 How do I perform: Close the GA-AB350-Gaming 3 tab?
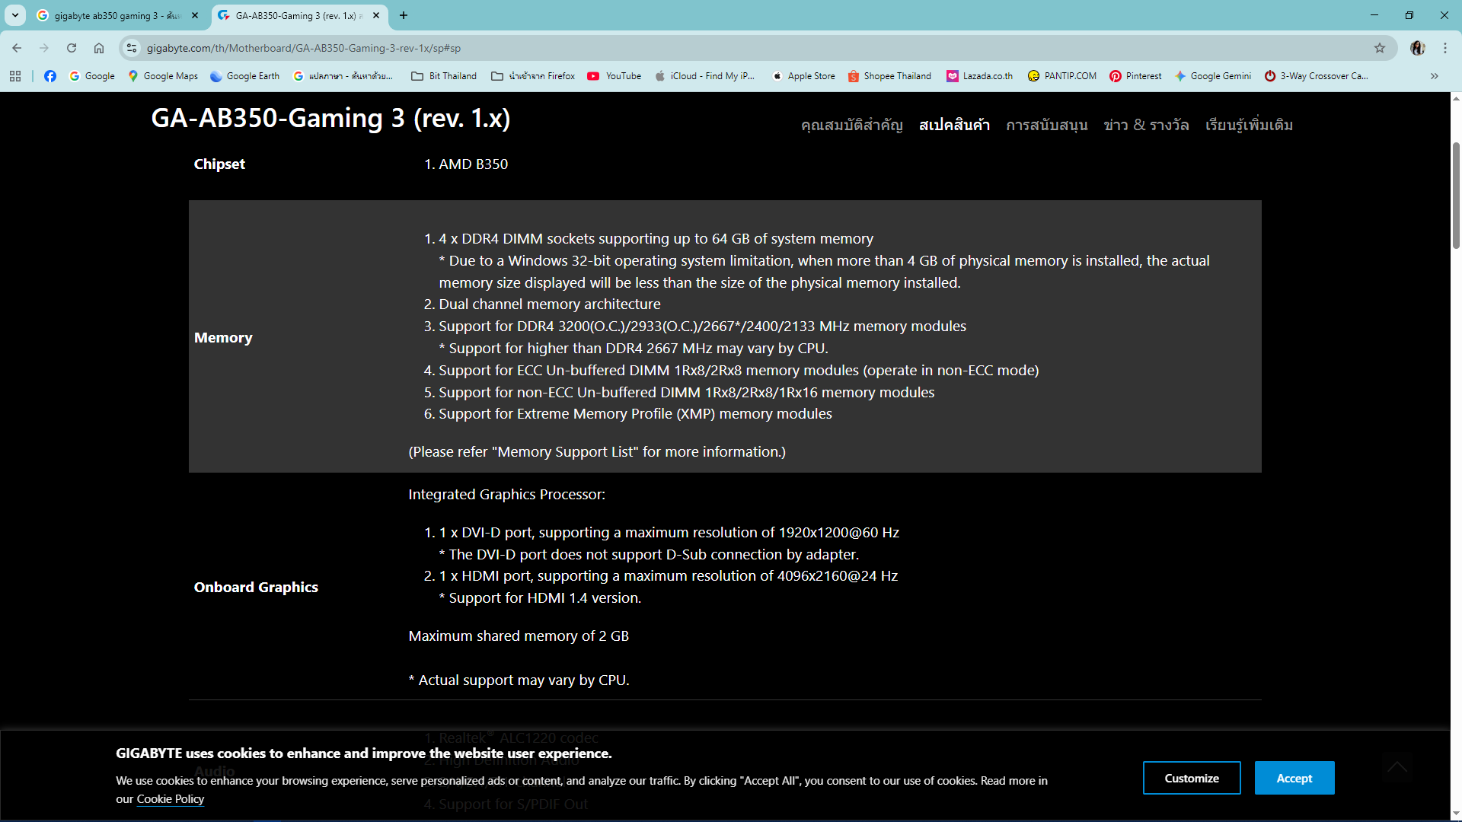[376, 15]
